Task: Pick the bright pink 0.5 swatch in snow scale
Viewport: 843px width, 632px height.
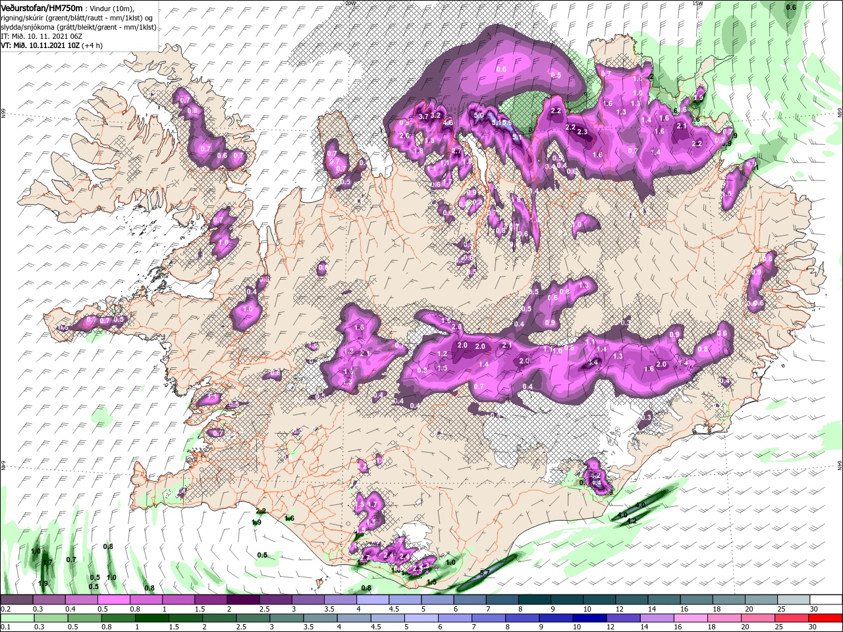Action: coord(114,599)
